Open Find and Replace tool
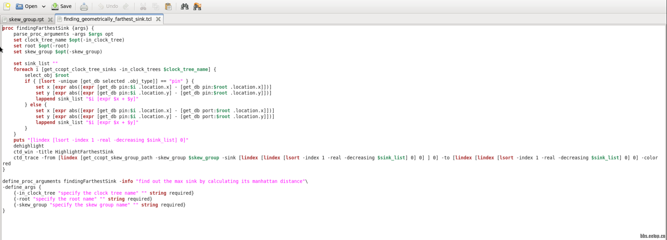Screen dimensions: 667x240 click(197, 7)
